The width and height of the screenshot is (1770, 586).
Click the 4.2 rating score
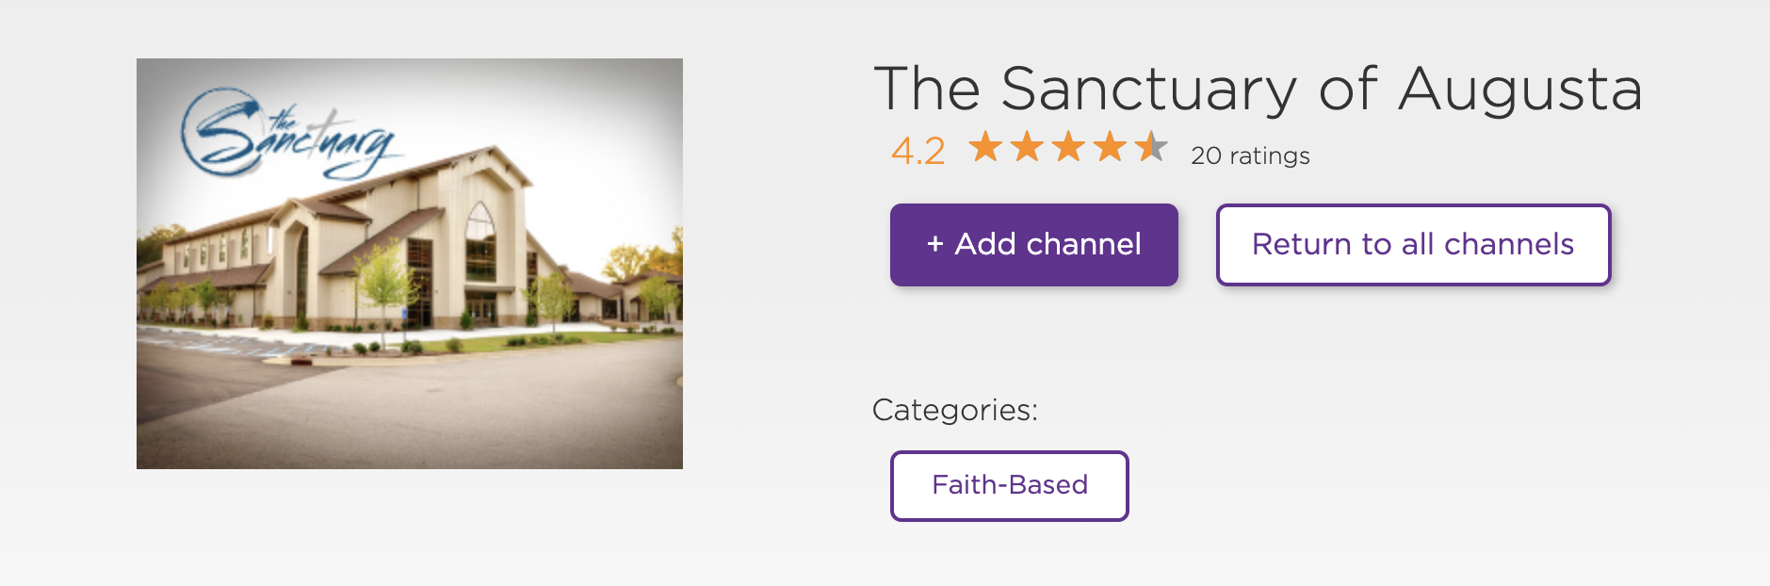pyautogui.click(x=917, y=151)
